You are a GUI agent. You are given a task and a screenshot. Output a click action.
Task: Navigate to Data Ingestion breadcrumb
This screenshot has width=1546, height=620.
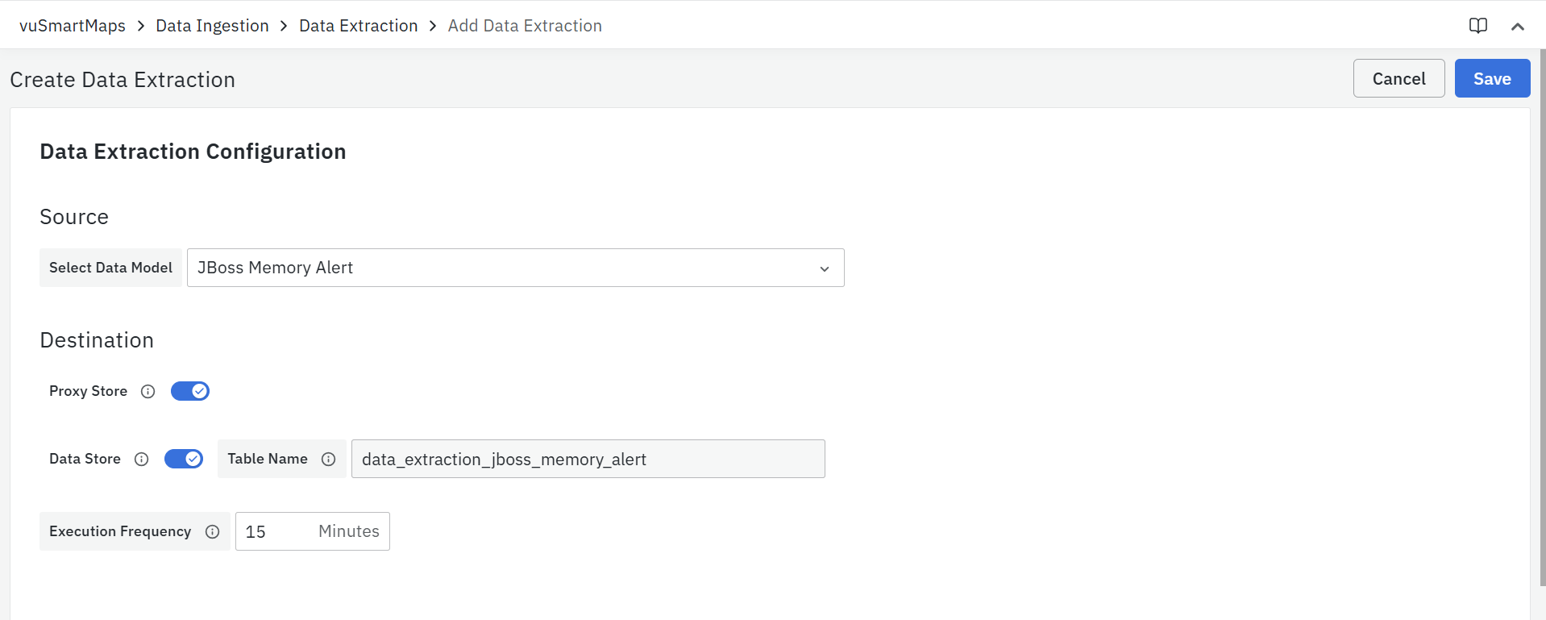212,26
